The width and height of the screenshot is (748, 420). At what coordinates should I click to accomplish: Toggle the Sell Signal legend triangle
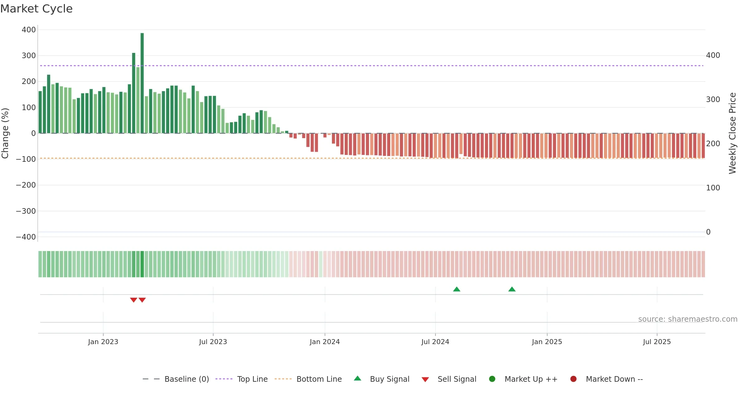click(425, 380)
